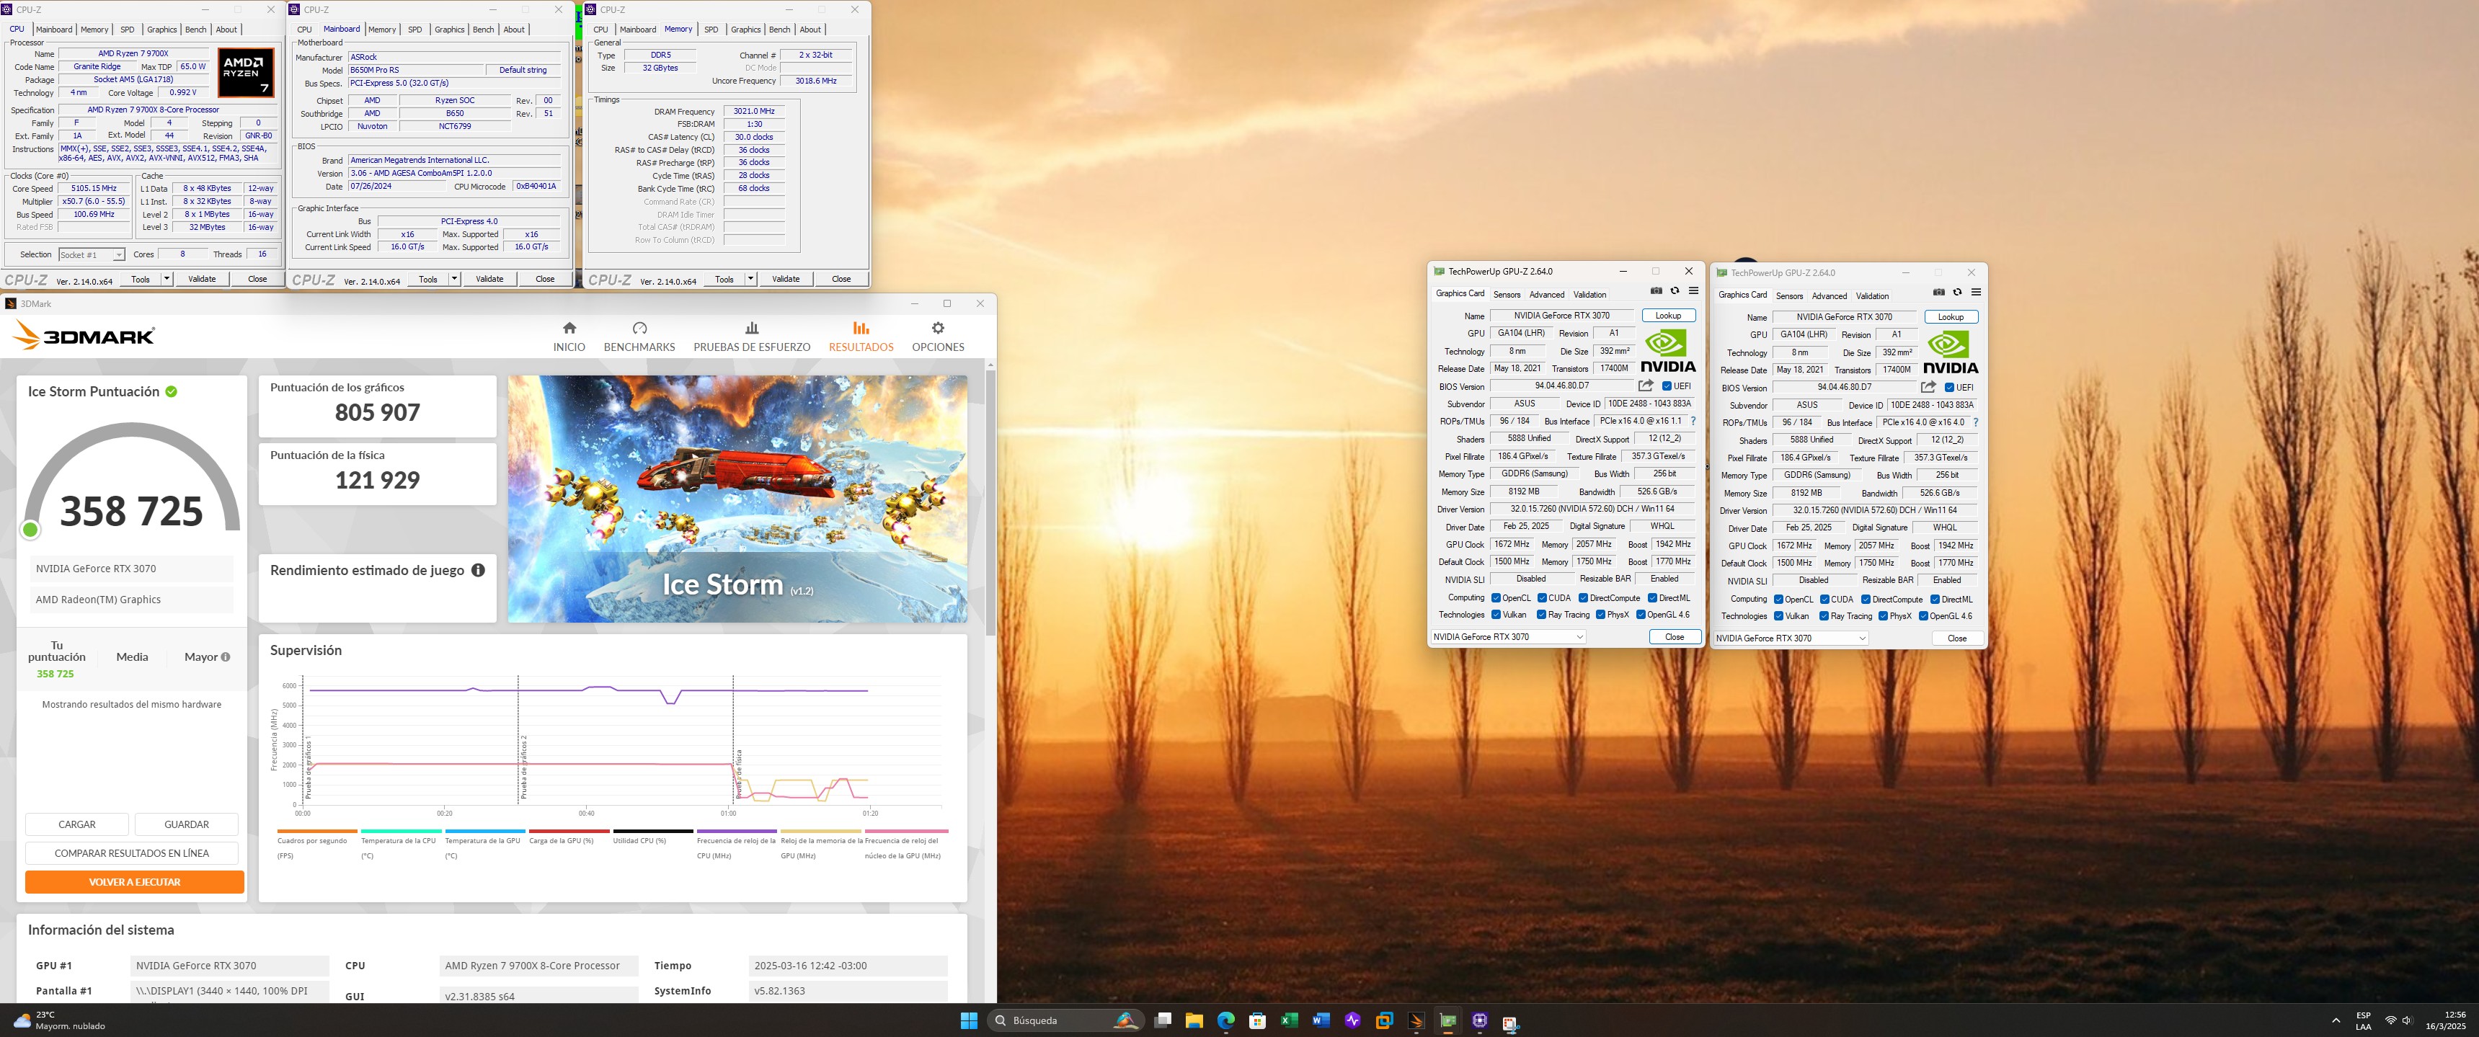The image size is (2479, 1037).
Task: Click the info icon next to Mayor
Action: pos(225,657)
